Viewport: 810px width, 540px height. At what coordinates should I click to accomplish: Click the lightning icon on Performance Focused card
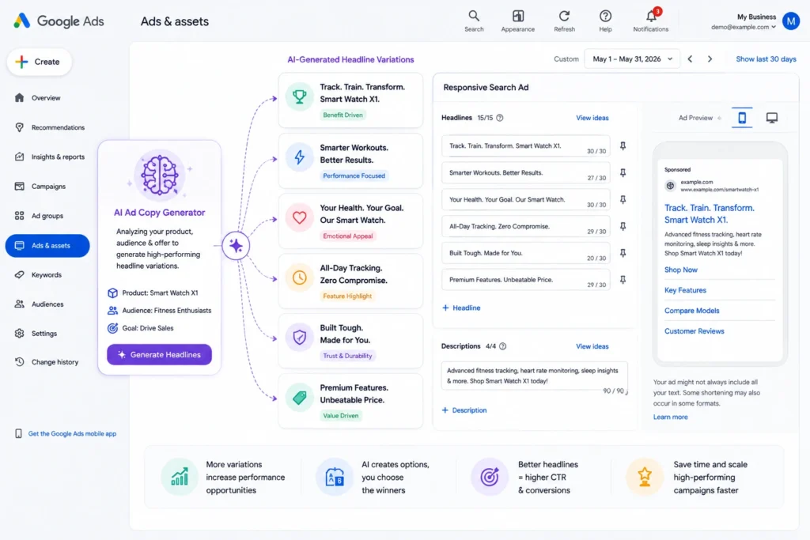point(300,157)
